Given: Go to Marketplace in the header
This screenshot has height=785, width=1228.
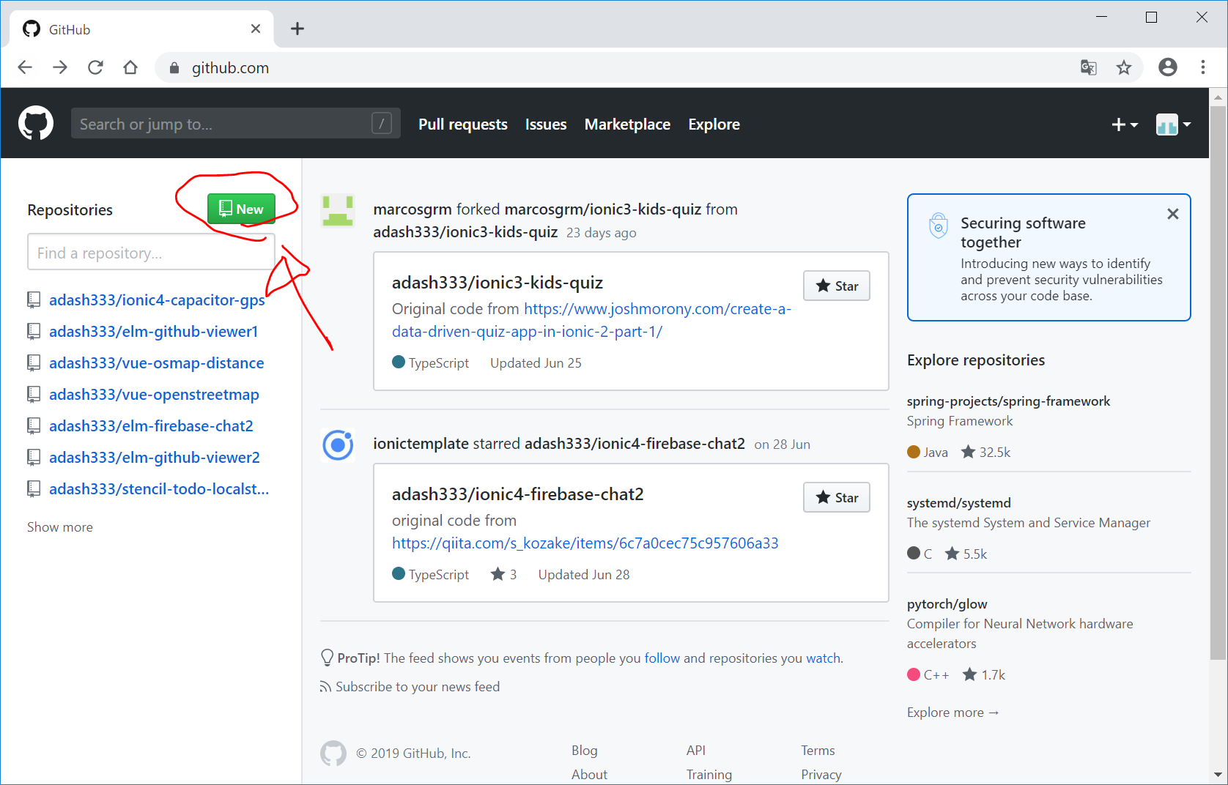Looking at the screenshot, I should pyautogui.click(x=626, y=124).
